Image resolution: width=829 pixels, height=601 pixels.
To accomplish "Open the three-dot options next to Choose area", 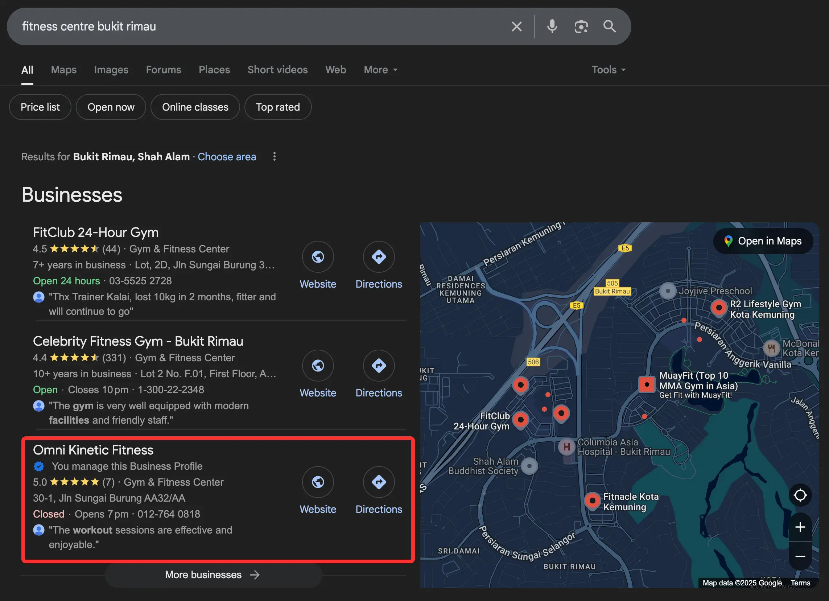I will tap(274, 156).
